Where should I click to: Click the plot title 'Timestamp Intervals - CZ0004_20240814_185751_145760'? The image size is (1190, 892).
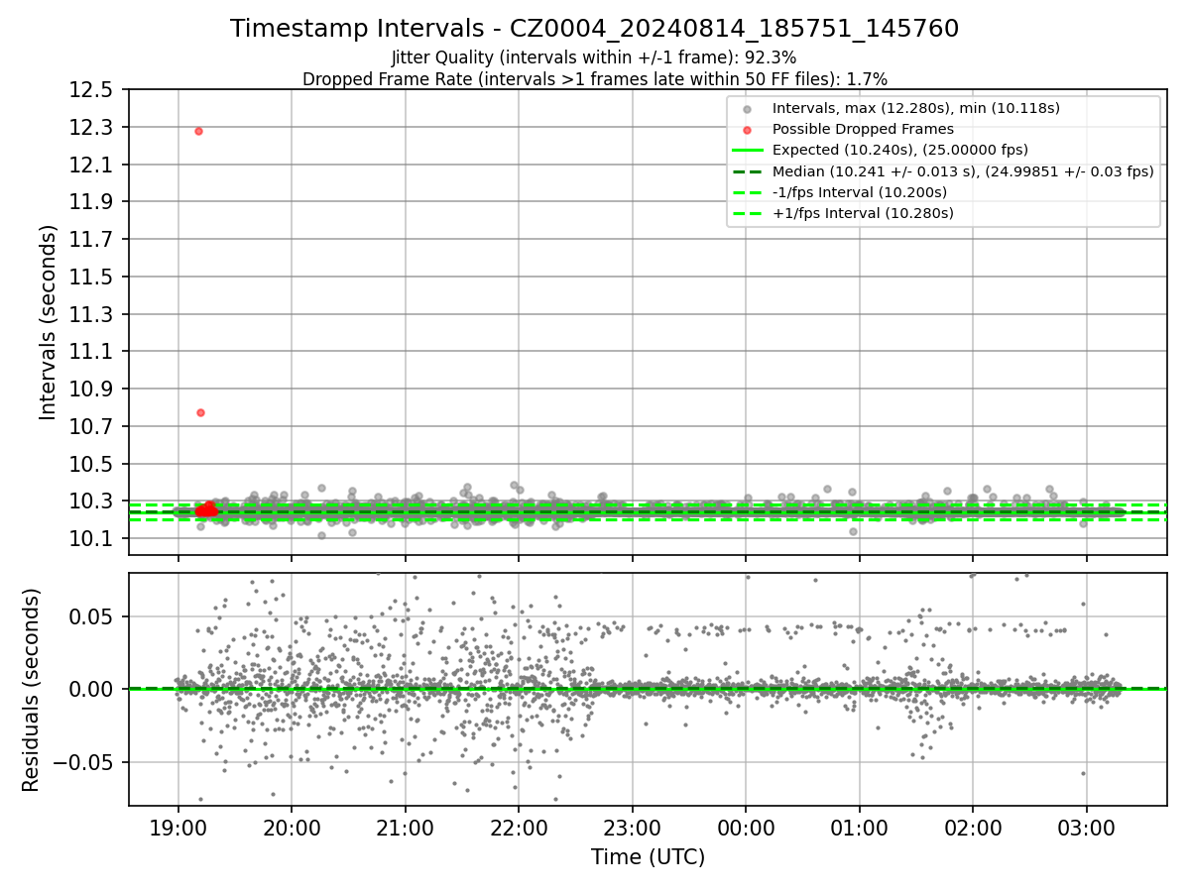[594, 29]
